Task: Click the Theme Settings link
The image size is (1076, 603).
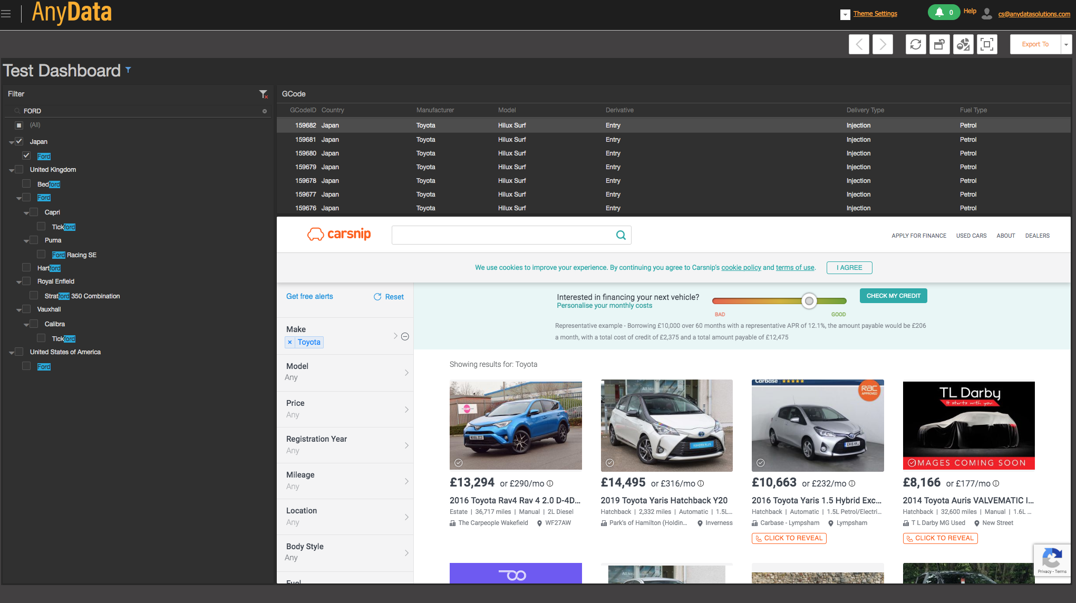Action: (x=875, y=14)
